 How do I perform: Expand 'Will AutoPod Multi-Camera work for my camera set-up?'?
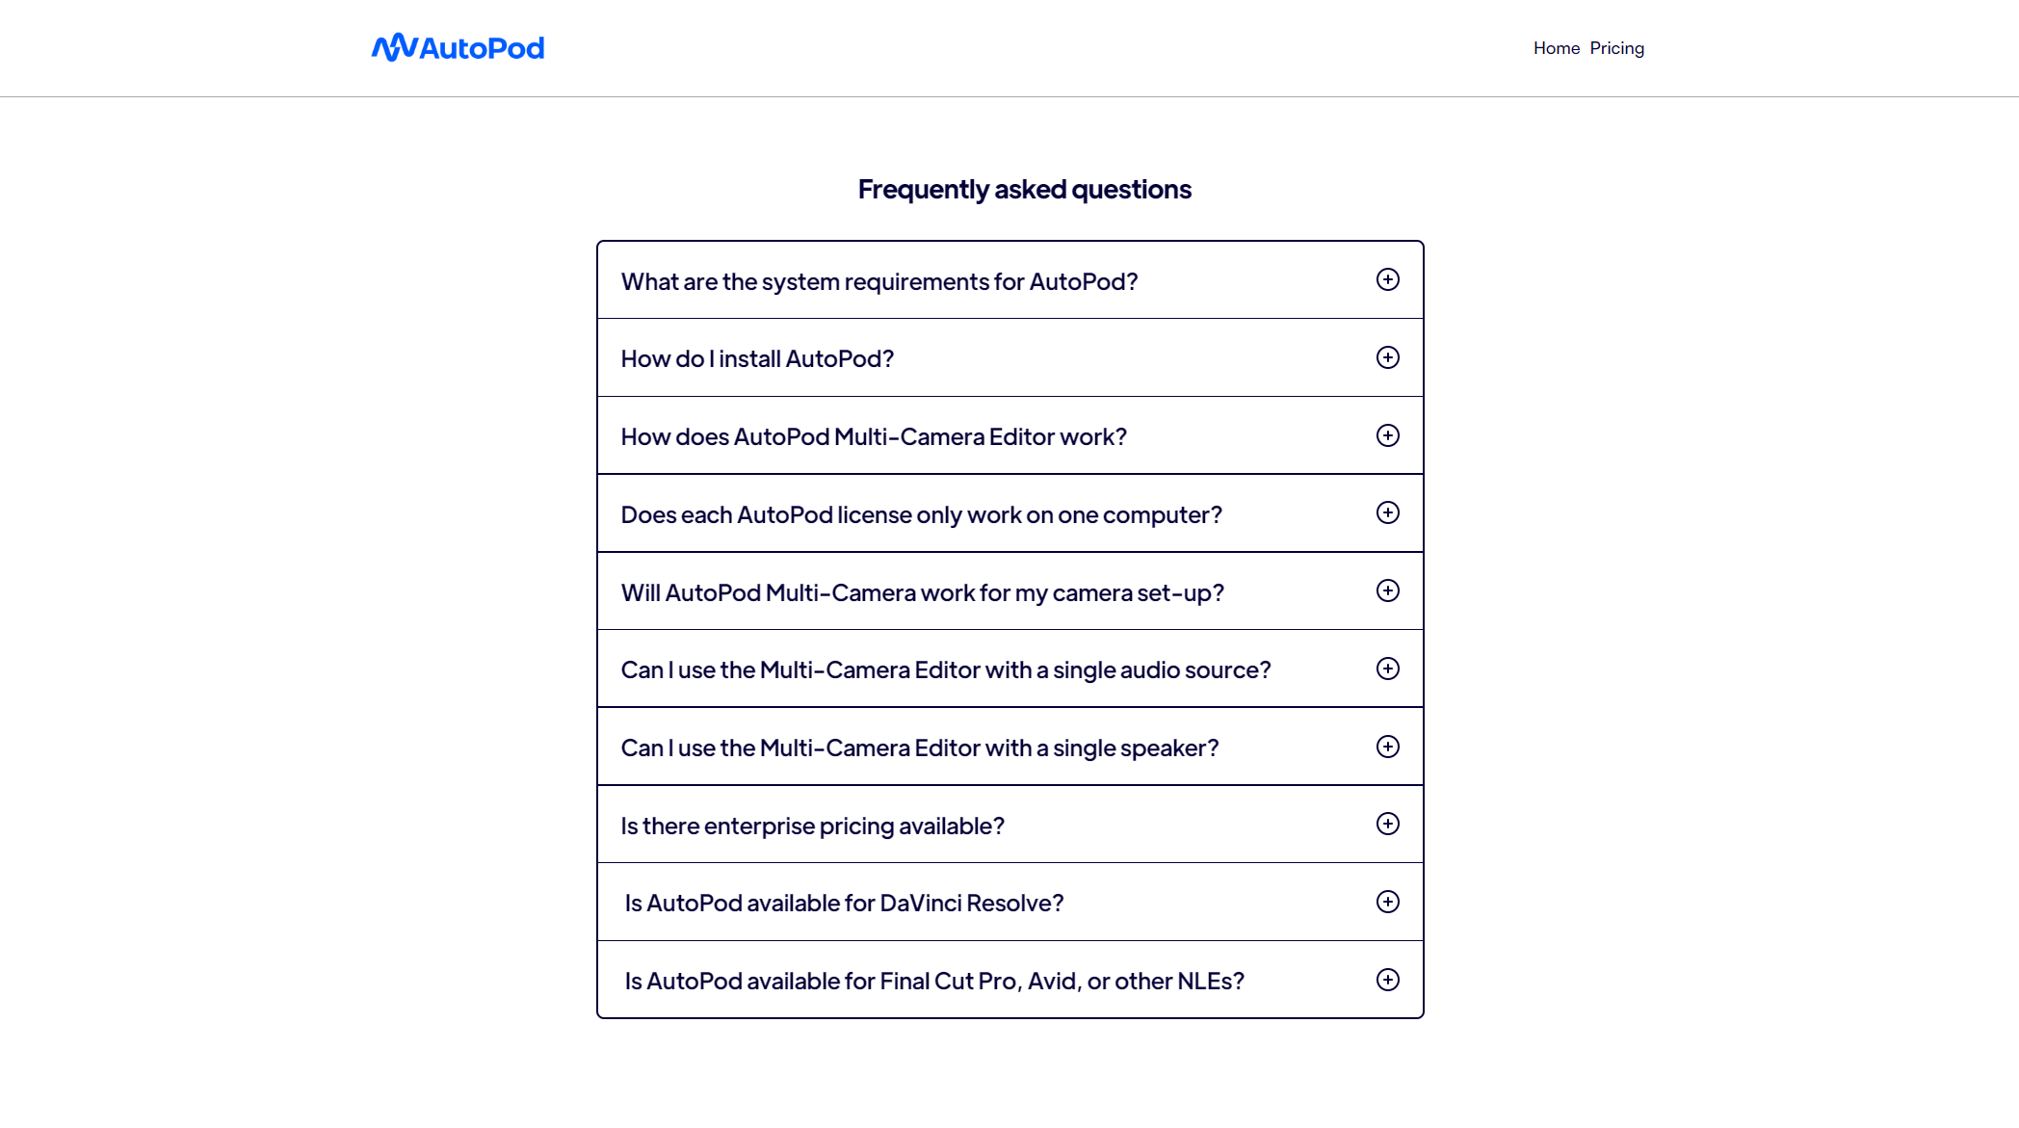click(x=922, y=593)
